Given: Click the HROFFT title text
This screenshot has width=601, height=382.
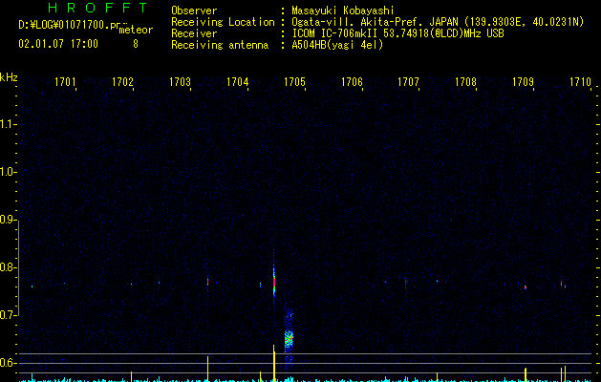Looking at the screenshot, I should pos(97,8).
